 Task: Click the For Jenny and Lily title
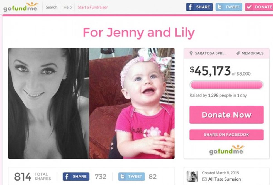(139, 32)
